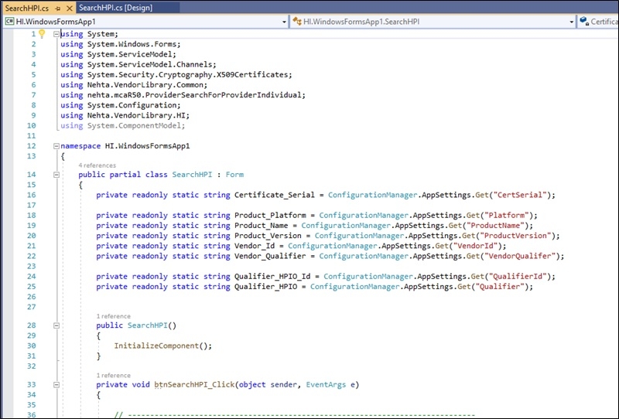Click the "VendorQualifer" string literal

(520, 257)
